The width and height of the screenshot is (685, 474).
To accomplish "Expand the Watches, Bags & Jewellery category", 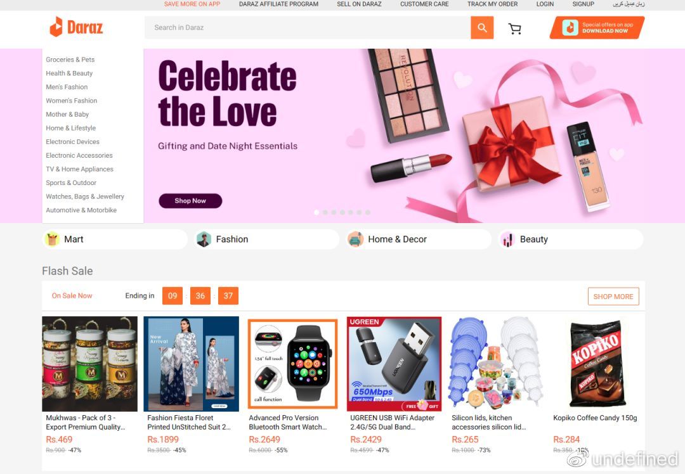I will point(85,196).
